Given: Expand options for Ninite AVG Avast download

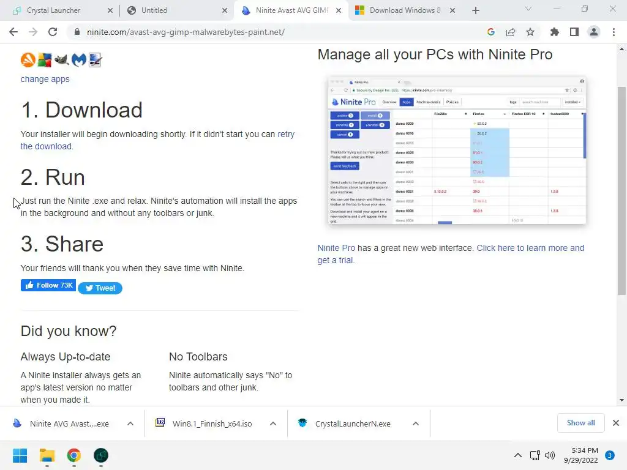Looking at the screenshot, I should pos(130,423).
